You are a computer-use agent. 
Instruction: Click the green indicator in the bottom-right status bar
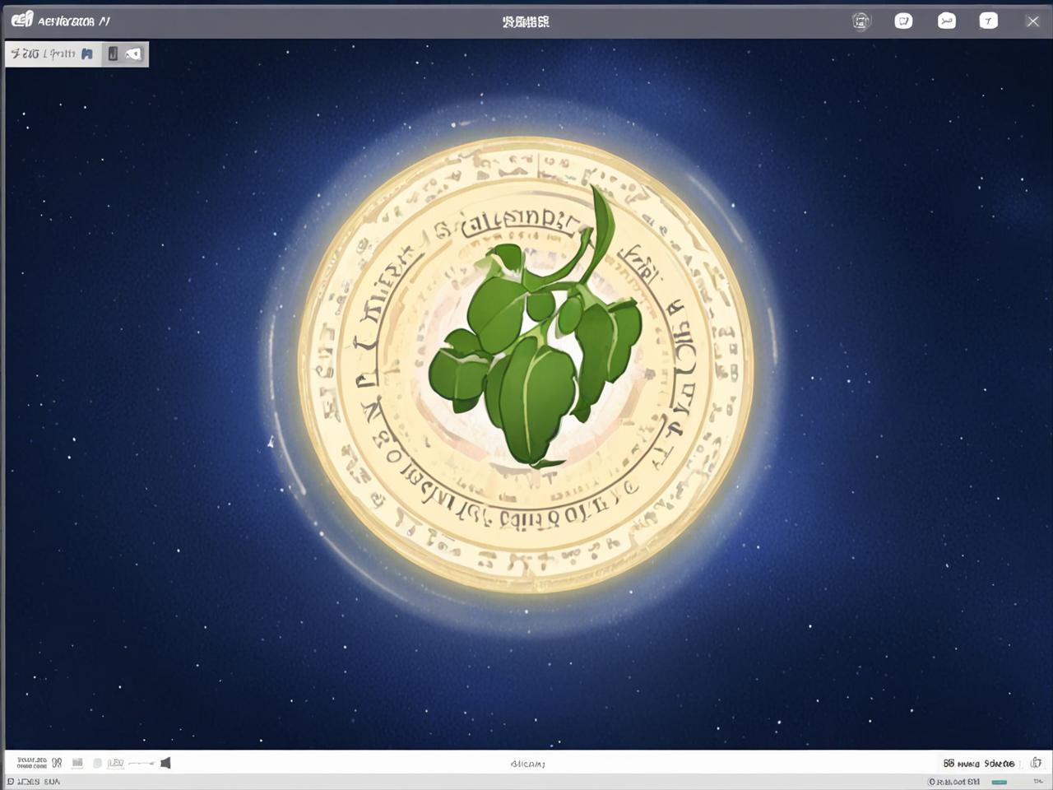[1000, 782]
